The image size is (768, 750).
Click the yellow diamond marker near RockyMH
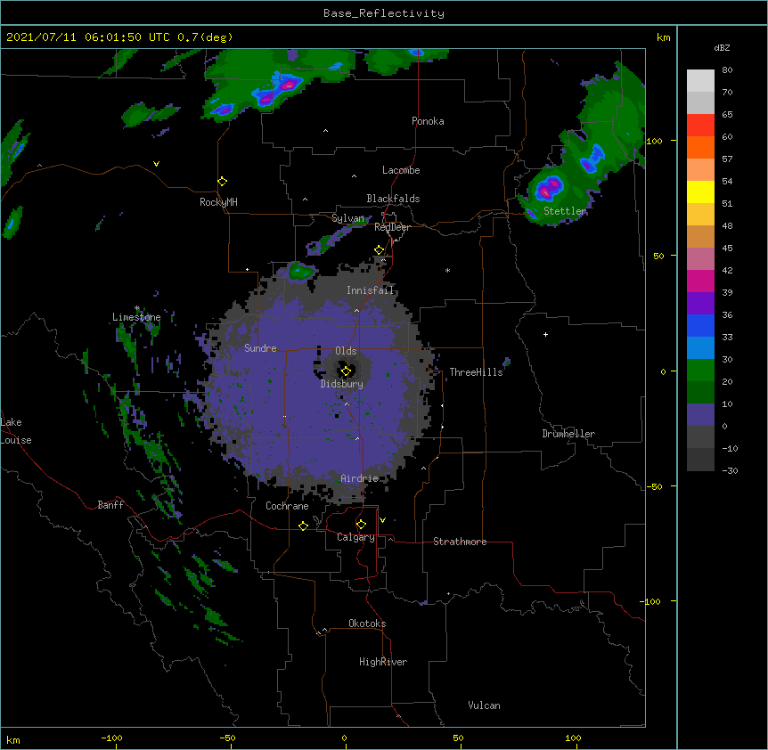222,182
